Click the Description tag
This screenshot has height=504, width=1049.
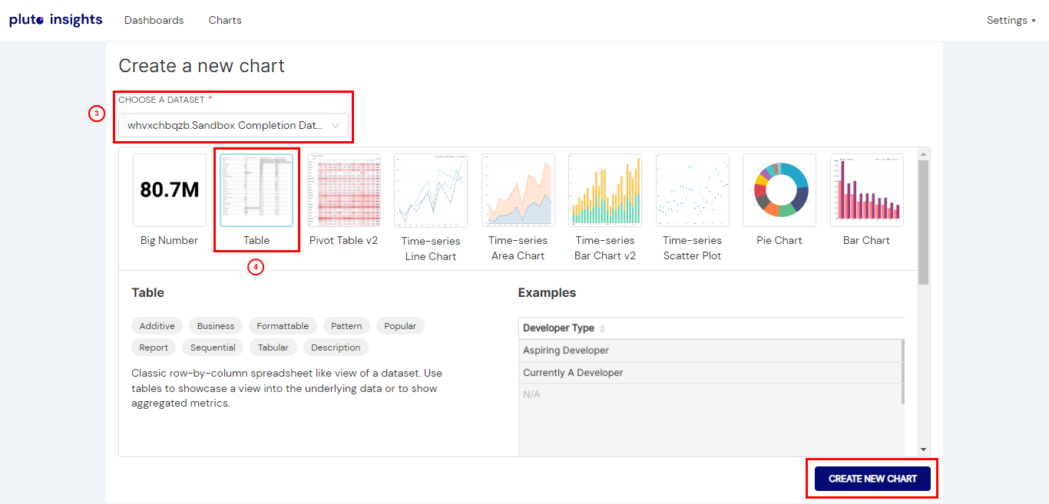(x=336, y=348)
